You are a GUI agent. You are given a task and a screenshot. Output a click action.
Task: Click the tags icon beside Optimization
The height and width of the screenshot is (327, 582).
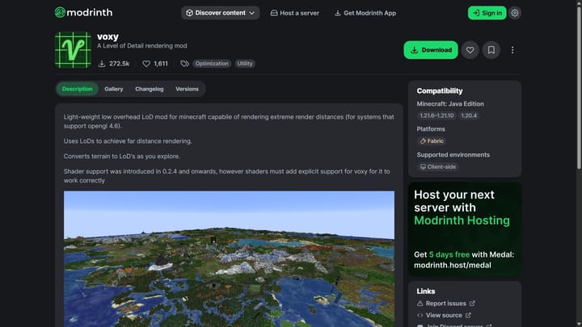(x=184, y=64)
